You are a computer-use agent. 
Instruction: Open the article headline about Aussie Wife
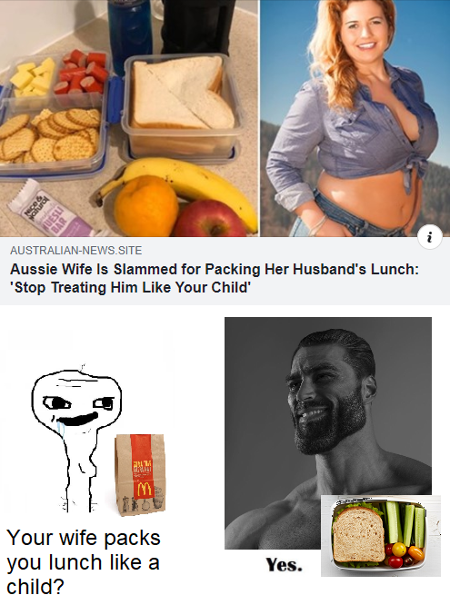click(x=214, y=278)
